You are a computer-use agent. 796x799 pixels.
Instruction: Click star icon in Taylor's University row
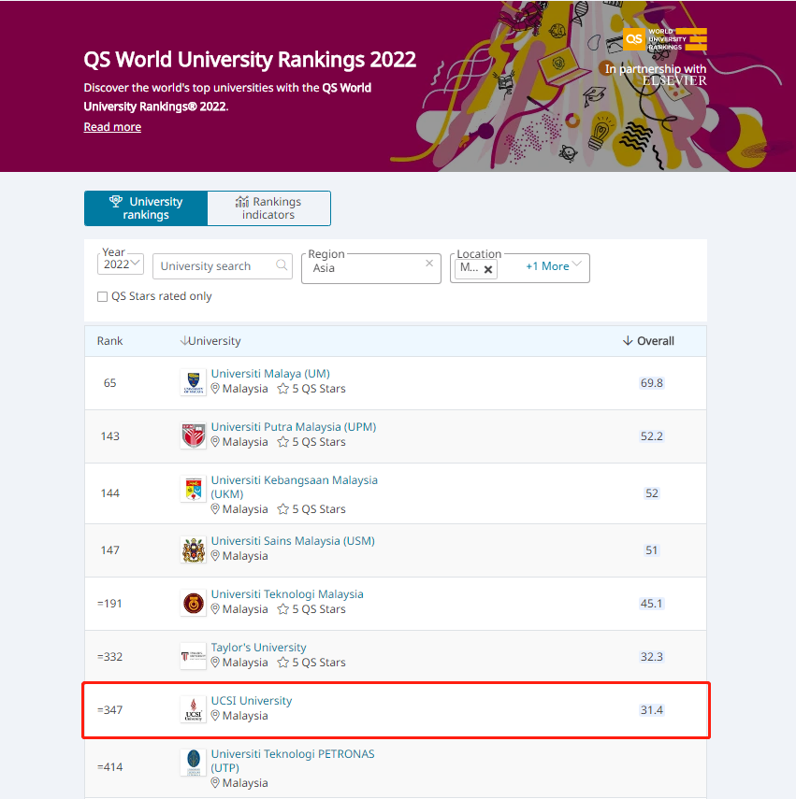283,663
